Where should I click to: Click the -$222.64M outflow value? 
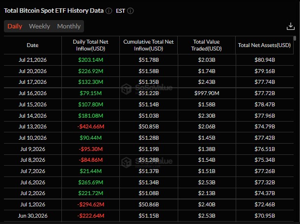click(x=91, y=216)
